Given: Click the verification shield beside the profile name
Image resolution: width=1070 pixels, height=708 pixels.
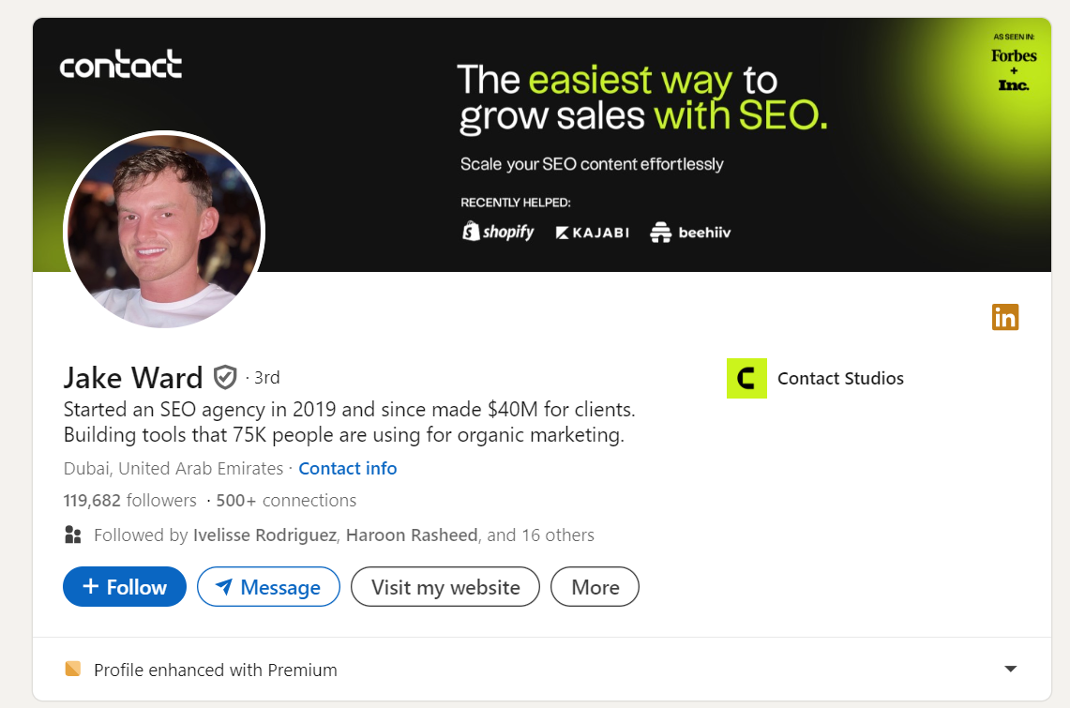Looking at the screenshot, I should [x=225, y=377].
